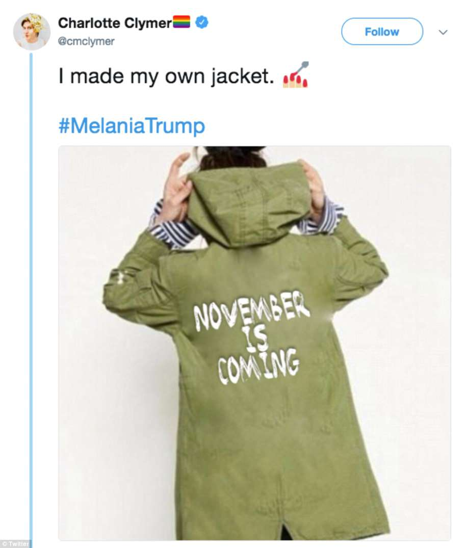The height and width of the screenshot is (548, 466).
Task: Click the tweet text "I made my own jacket."
Action: [x=168, y=76]
